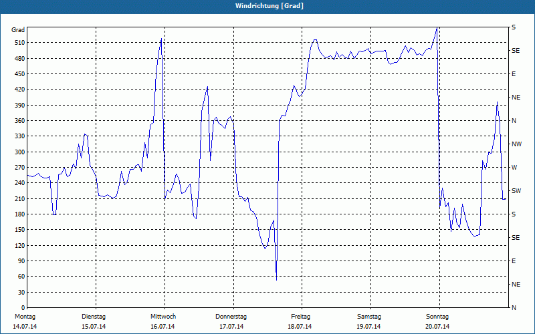Choose the date 19.07.14
This screenshot has width=535, height=334.
(368, 327)
